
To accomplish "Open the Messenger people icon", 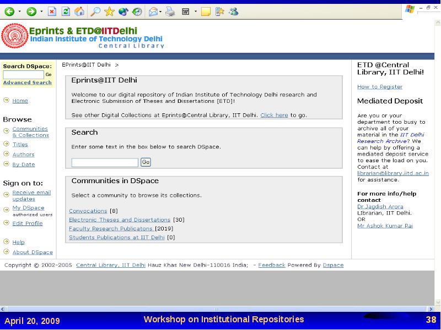I will pyautogui.click(x=233, y=12).
